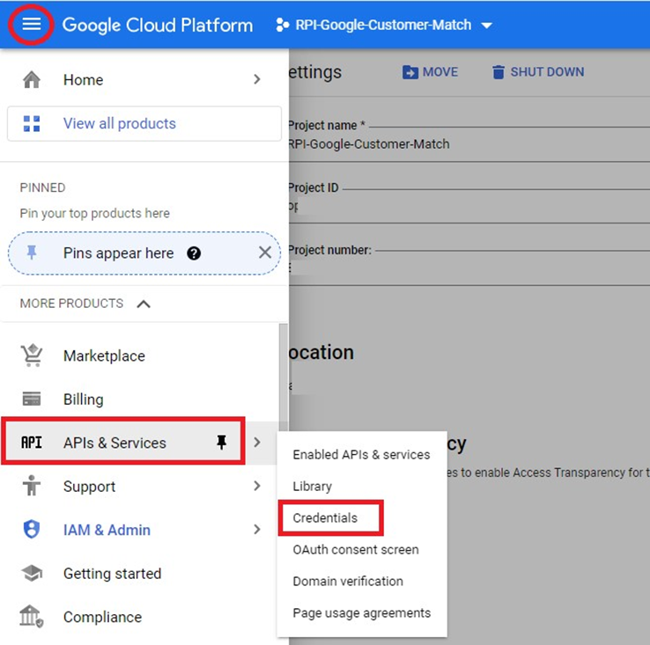Open Billing in the navigation menu
Screen dimensions: 650x645
click(83, 399)
